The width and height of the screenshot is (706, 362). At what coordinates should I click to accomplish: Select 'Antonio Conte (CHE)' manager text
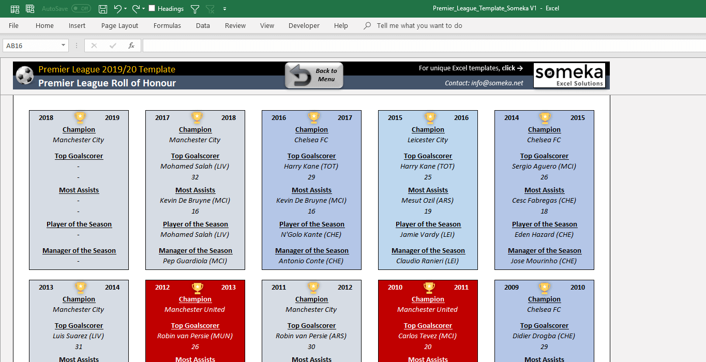(x=311, y=261)
